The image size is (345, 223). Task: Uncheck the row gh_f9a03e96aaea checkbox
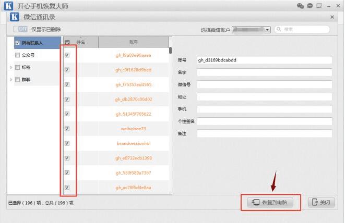pos(67,55)
